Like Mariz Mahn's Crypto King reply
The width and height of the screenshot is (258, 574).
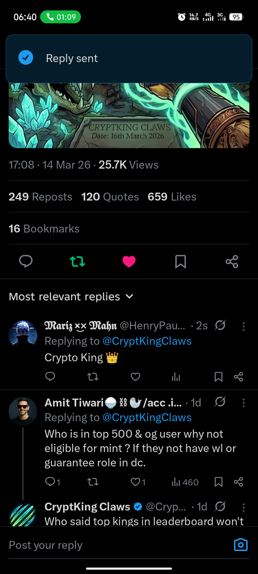point(135,377)
